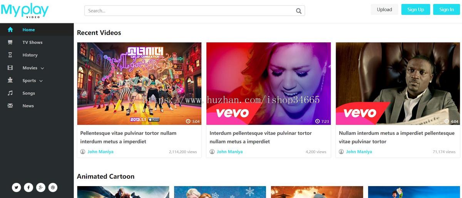Play the man in suit Vevo thumbnail
Image resolution: width=462 pixels, height=198 pixels.
coord(398,83)
